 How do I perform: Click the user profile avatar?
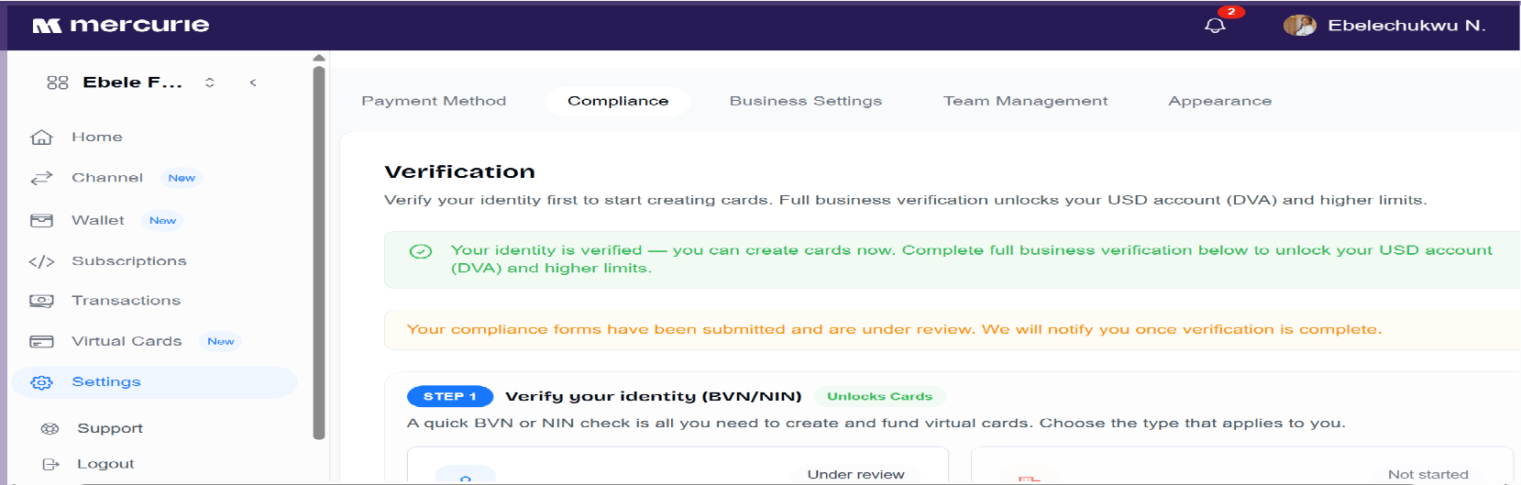pyautogui.click(x=1299, y=26)
